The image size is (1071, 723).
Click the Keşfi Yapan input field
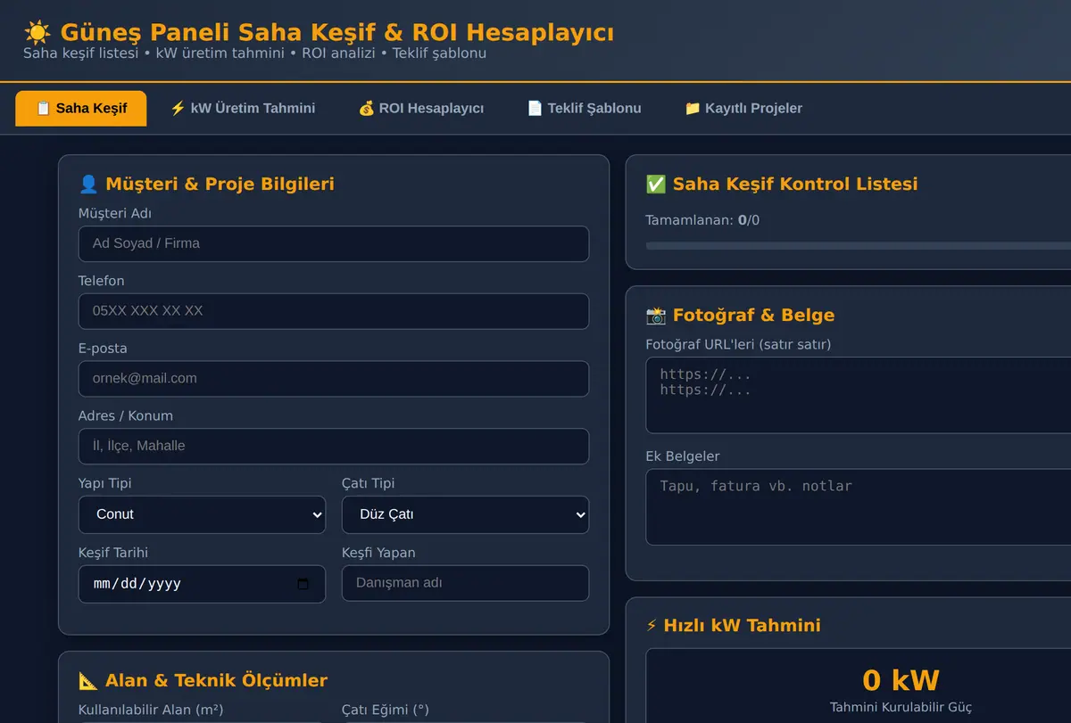465,583
